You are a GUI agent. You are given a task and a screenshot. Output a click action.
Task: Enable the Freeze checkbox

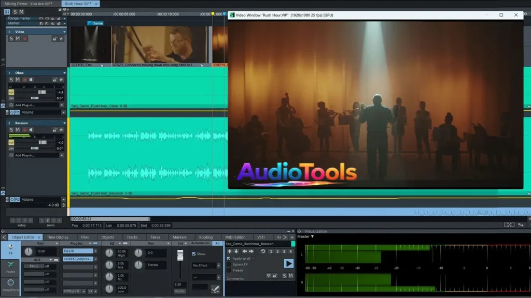click(229, 270)
